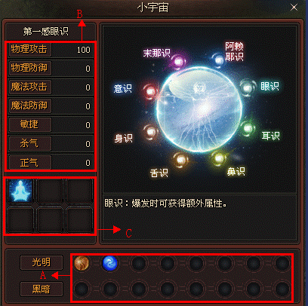Click the 正气 attribute button

(29, 163)
